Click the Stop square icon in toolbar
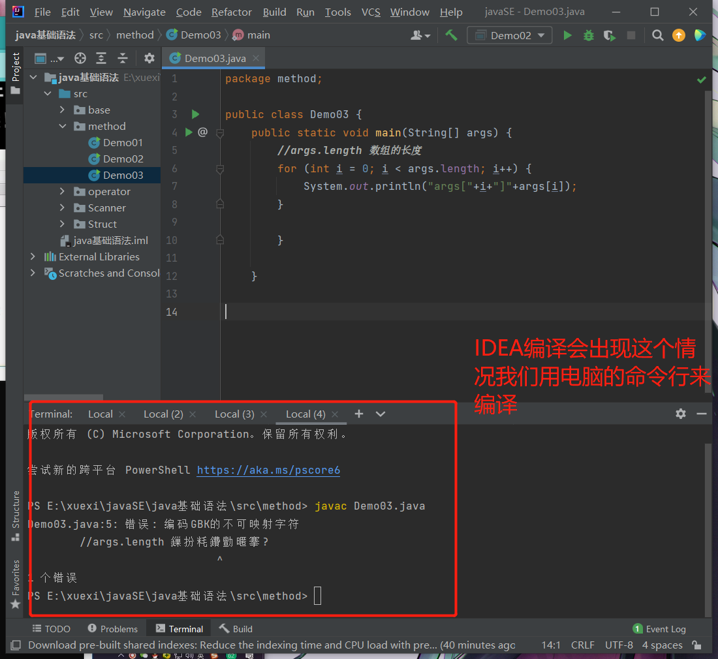Screen dimensions: 718x659 coord(631,35)
